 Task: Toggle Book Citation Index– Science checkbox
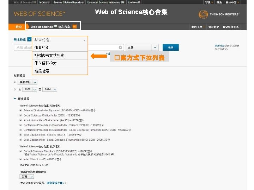20,135
